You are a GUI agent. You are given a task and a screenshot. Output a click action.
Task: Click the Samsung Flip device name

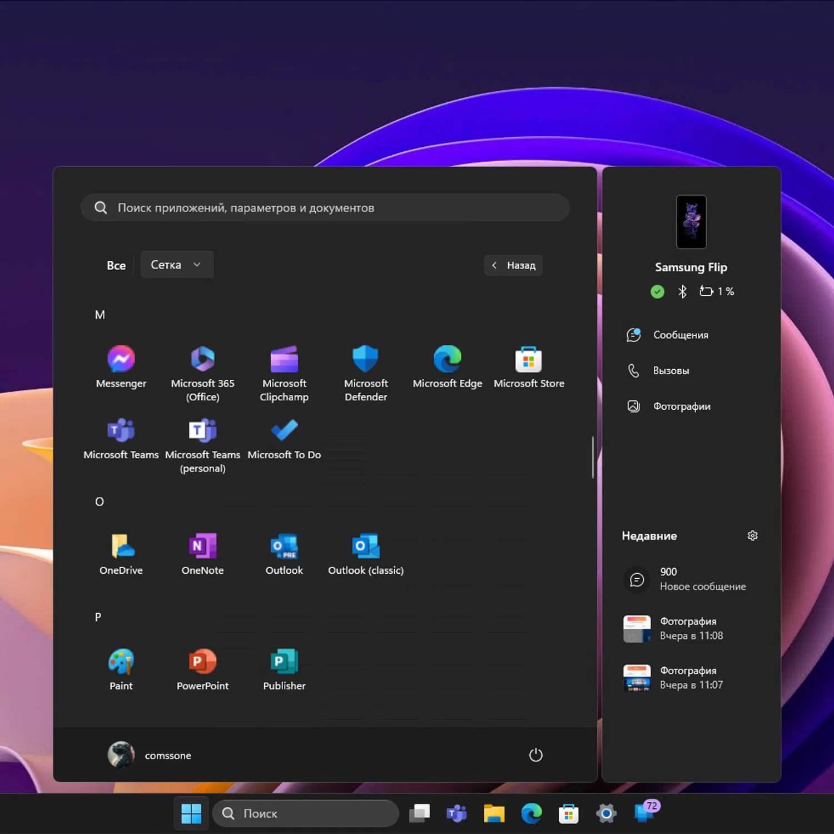click(691, 267)
